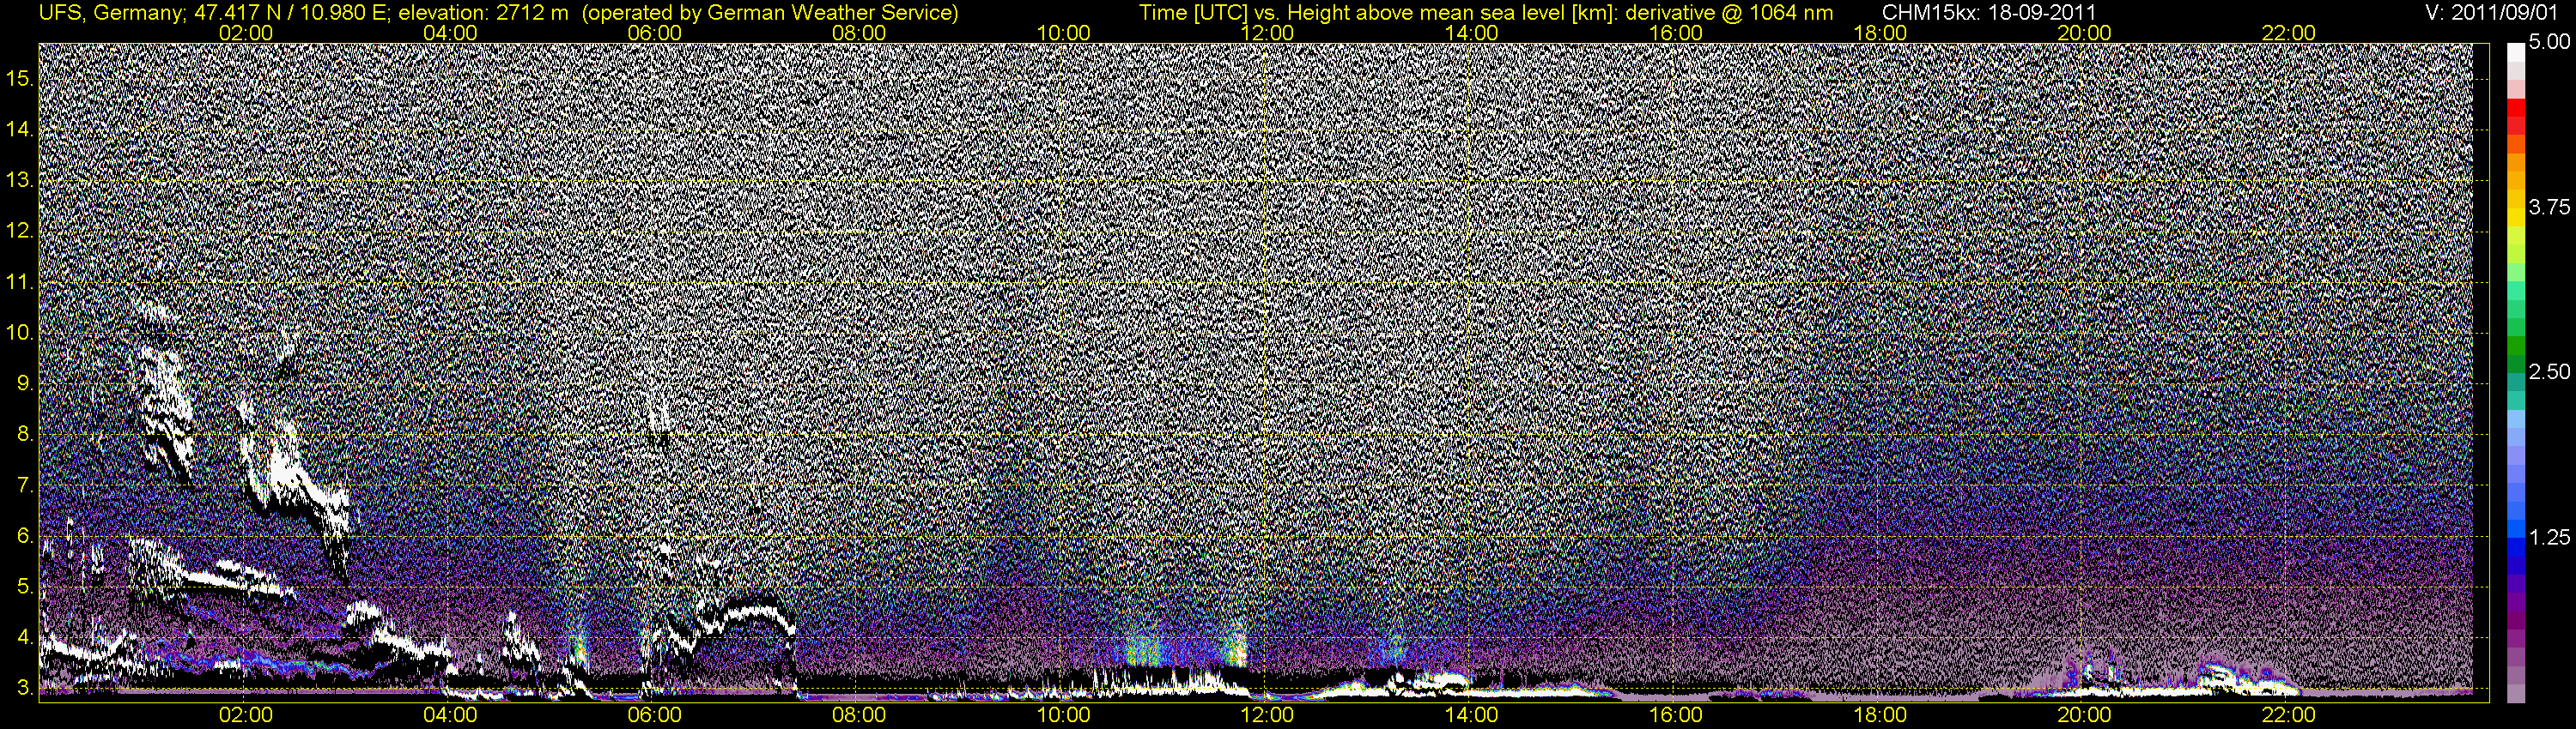The width and height of the screenshot is (2576, 729).
Task: Click '(operated by German Weather Service)' text
Action: tap(769, 12)
